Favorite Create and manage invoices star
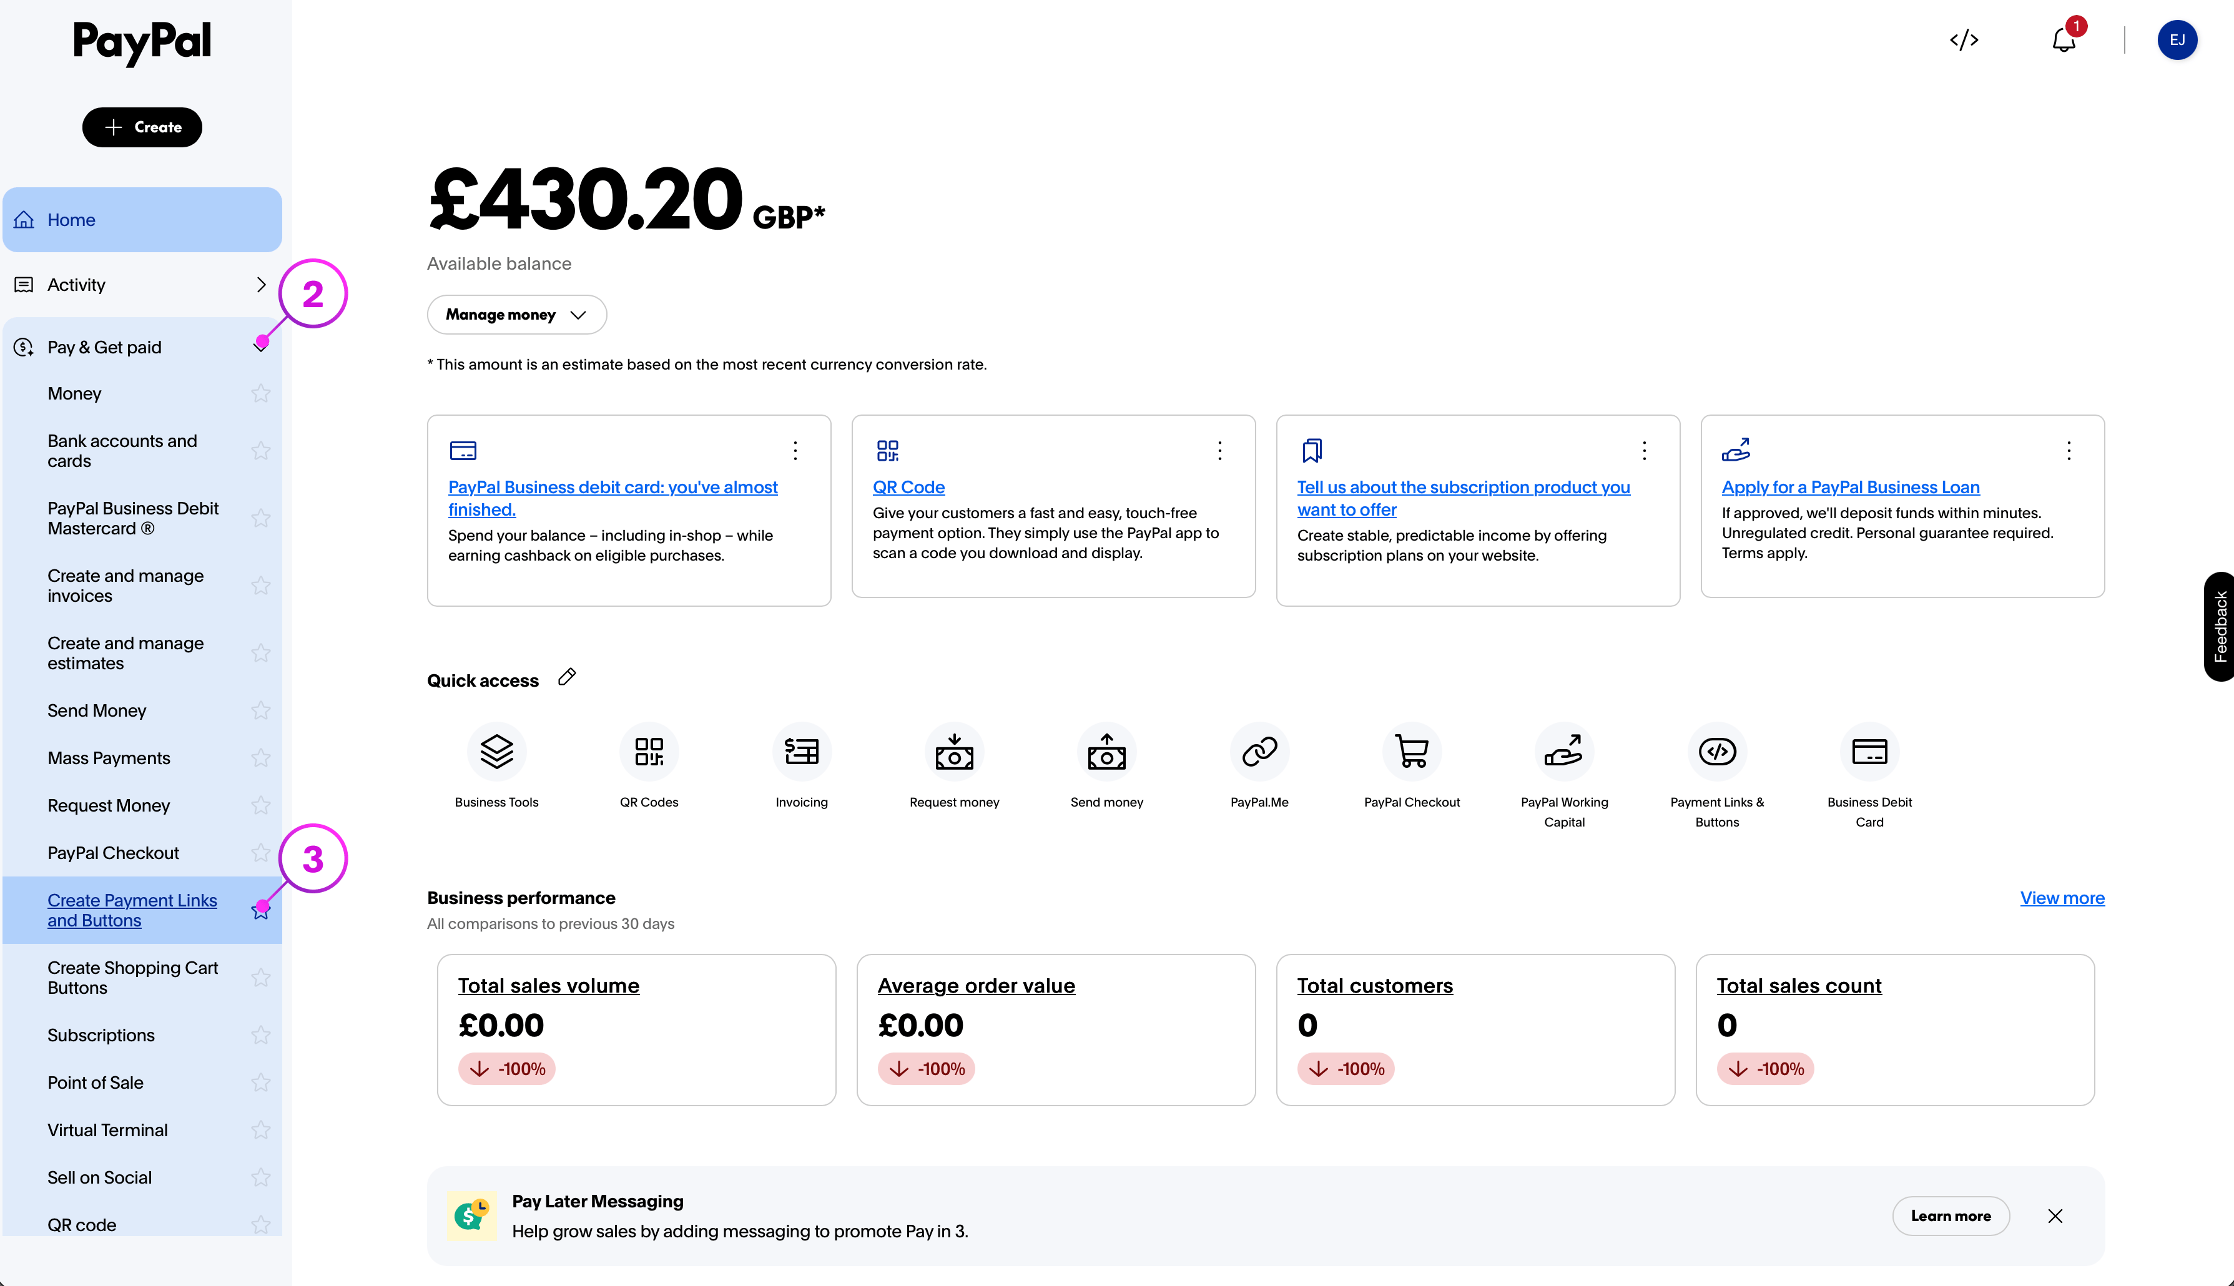This screenshot has height=1286, width=2234. [260, 585]
